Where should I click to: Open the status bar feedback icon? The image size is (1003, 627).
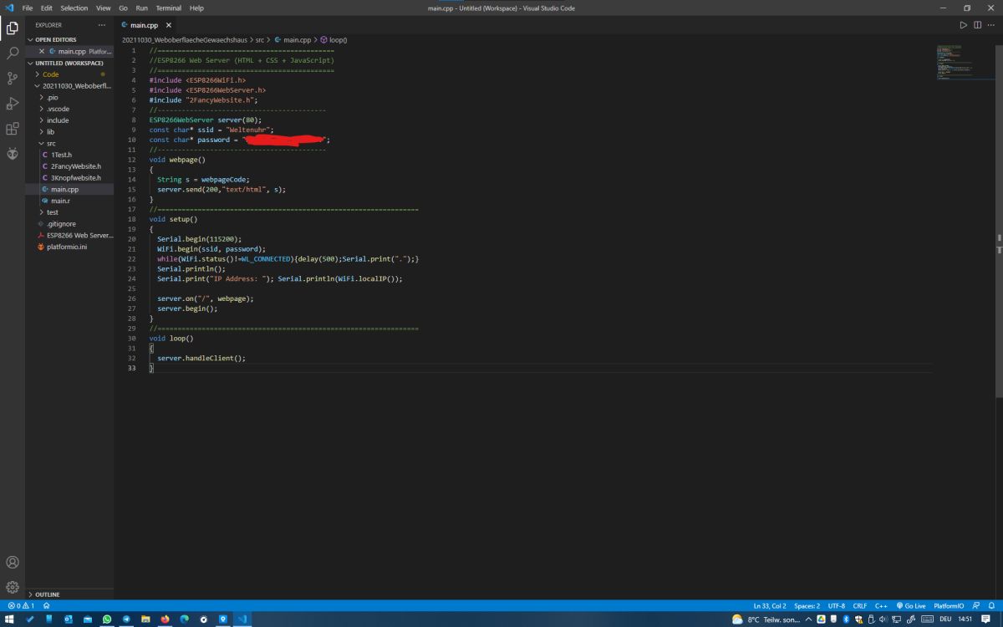(976, 605)
